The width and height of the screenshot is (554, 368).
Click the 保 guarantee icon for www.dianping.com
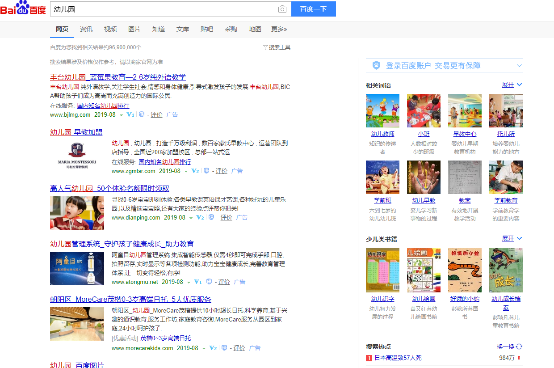(x=211, y=217)
